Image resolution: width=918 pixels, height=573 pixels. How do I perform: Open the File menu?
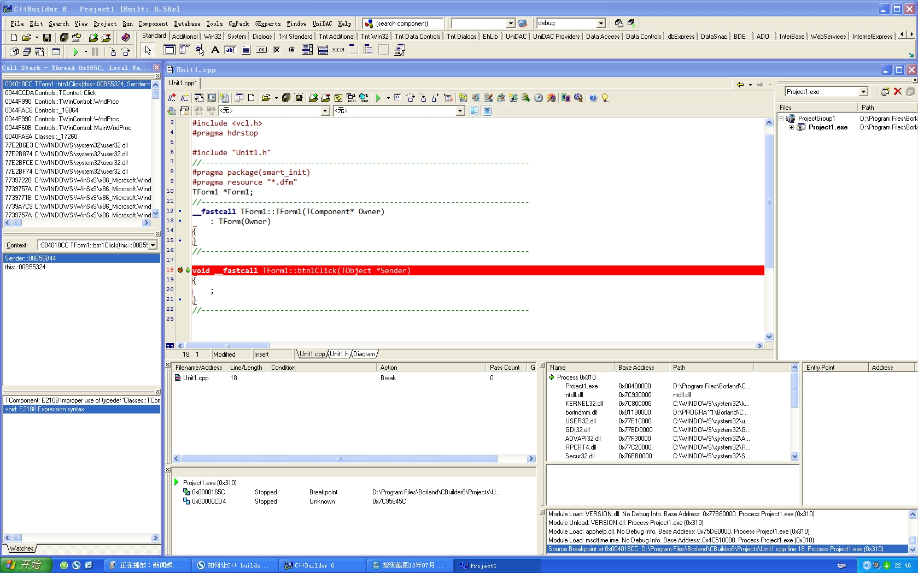[x=17, y=23]
